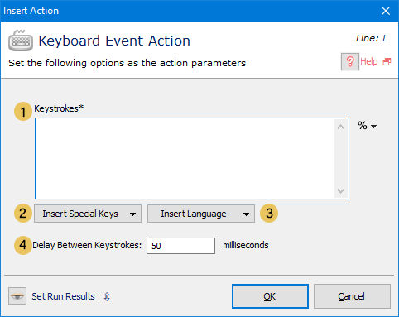The width and height of the screenshot is (399, 317).
Task: Expand the Insert Special Keys dropdown
Action: pyautogui.click(x=88, y=214)
